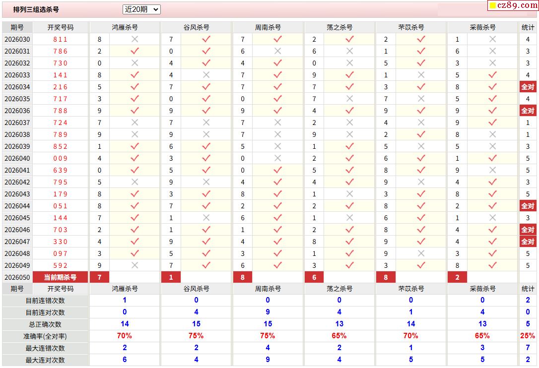This screenshot has height=368, width=539.
Task: Click the top 鸿雁杀号 column header
Action: click(x=125, y=27)
